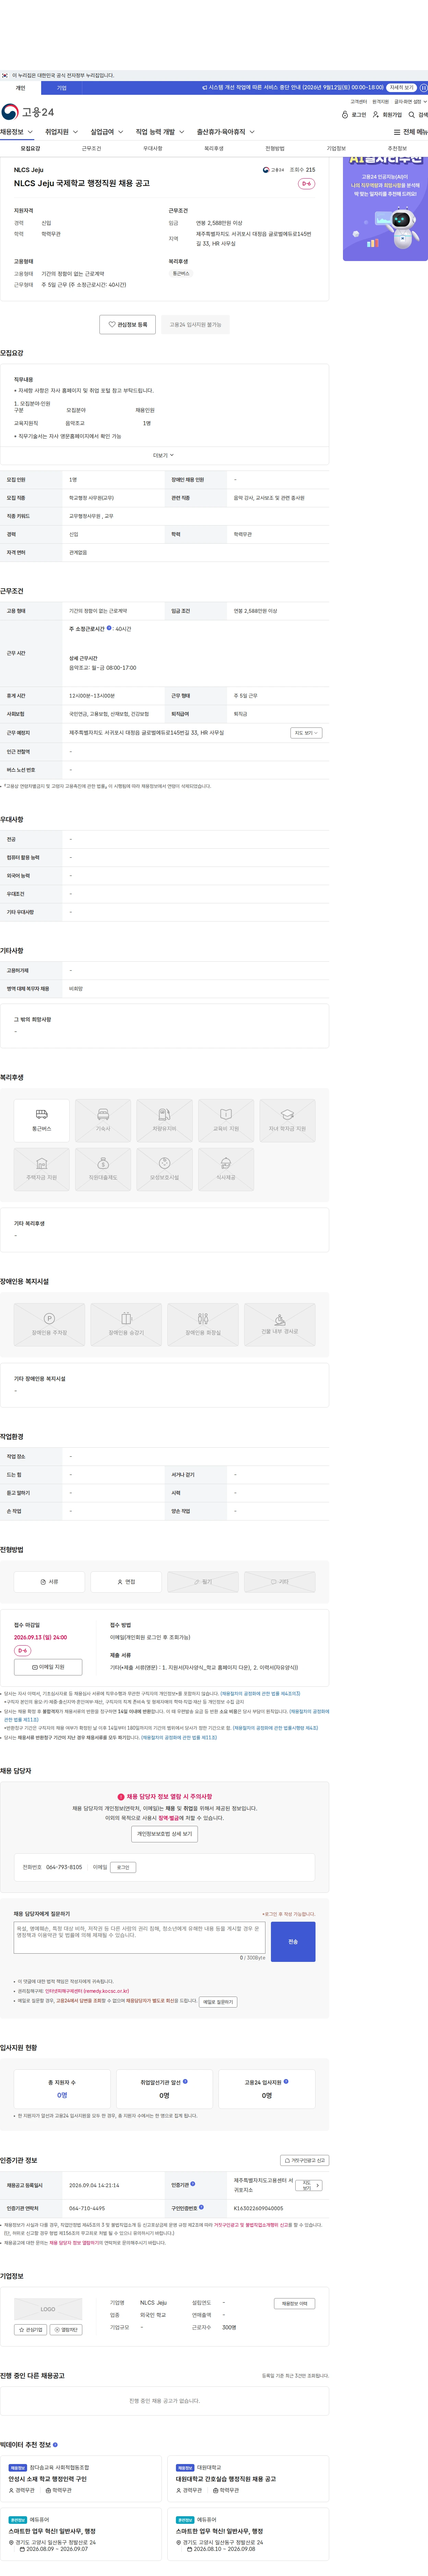
Task: Click the 자녀 학자금 지원 benefit icon
Action: [287, 1120]
